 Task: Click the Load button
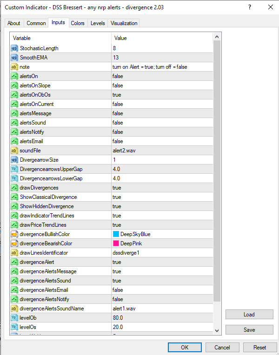249,315
